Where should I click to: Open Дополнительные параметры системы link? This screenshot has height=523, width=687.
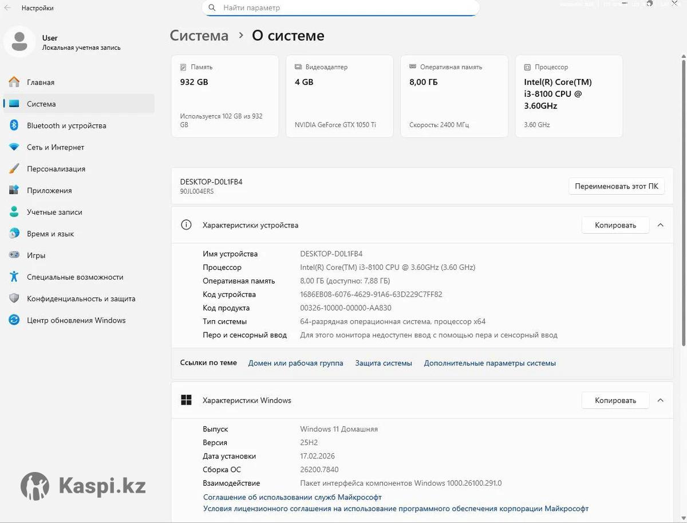tap(489, 363)
